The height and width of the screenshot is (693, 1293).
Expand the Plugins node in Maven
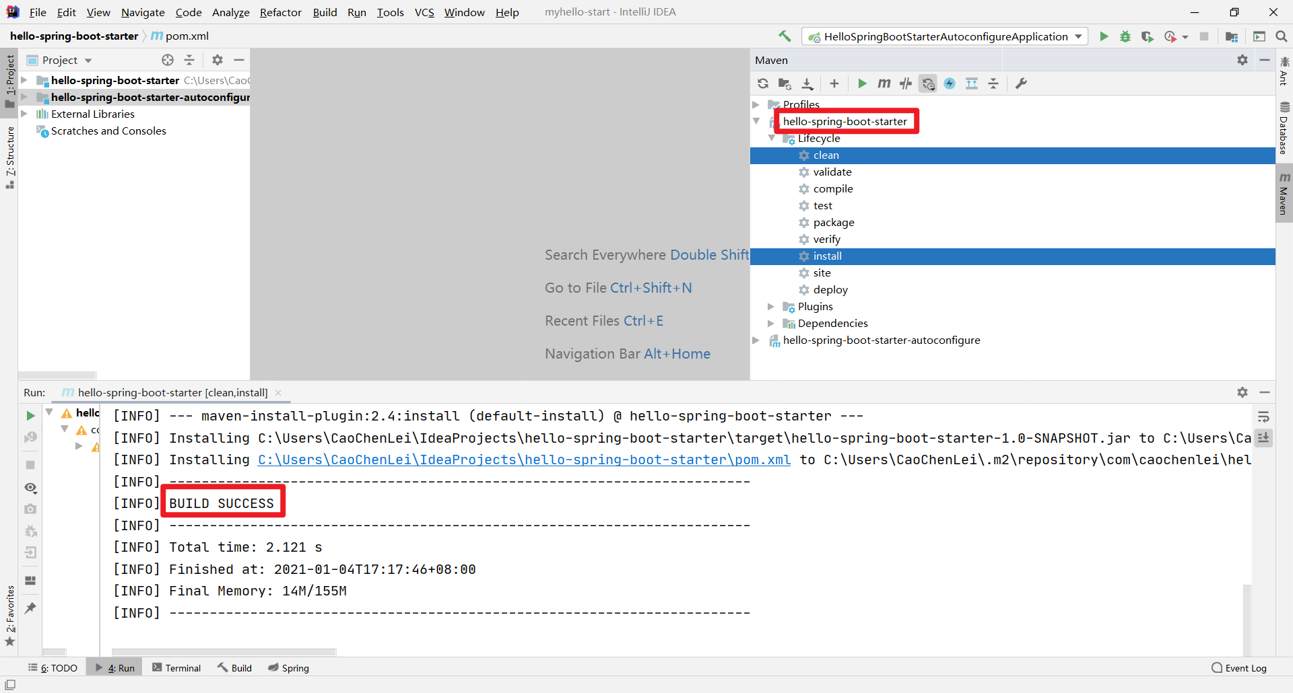click(771, 306)
